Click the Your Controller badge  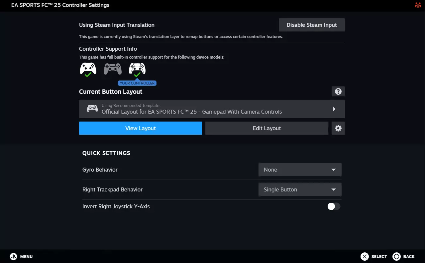pyautogui.click(x=137, y=83)
